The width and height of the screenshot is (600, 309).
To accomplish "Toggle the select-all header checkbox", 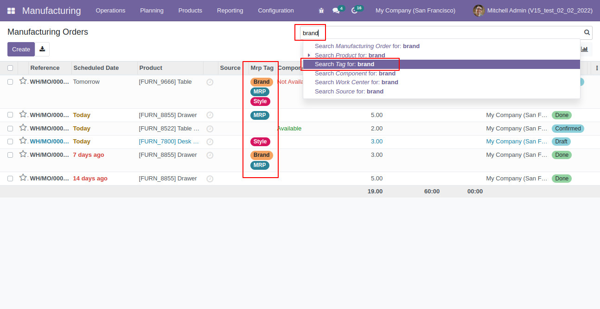I will (x=10, y=68).
